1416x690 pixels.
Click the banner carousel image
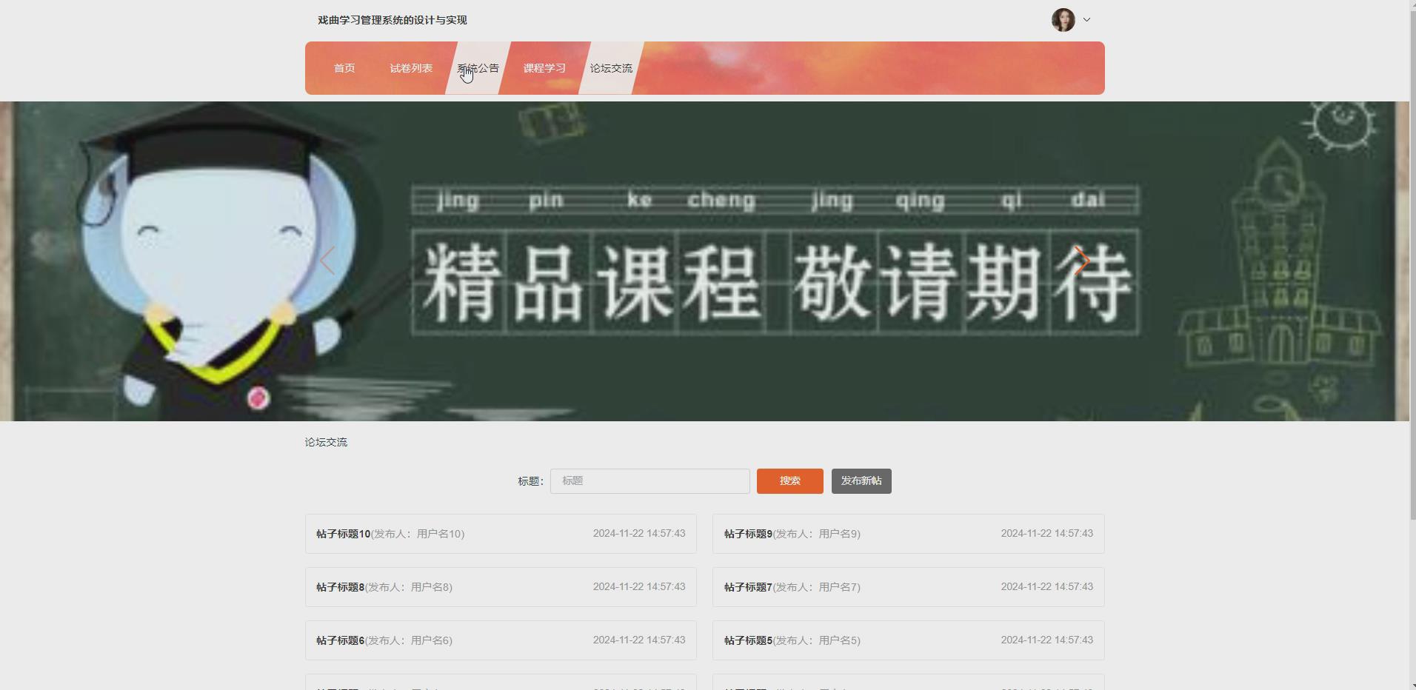click(x=704, y=261)
